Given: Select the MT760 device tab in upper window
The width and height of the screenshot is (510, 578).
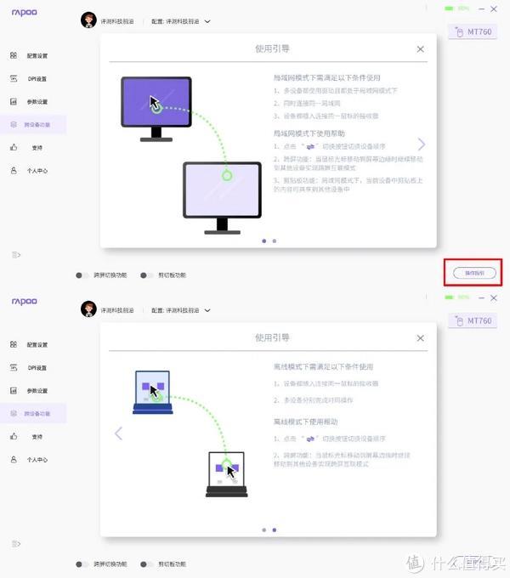Looking at the screenshot, I should [x=473, y=31].
